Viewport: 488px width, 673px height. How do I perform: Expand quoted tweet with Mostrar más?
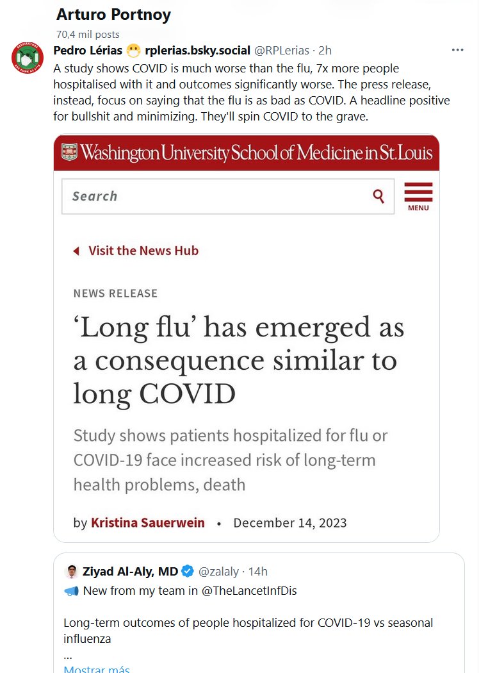pyautogui.click(x=97, y=669)
